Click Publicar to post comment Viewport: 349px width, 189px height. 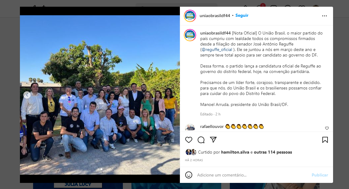coord(320,175)
